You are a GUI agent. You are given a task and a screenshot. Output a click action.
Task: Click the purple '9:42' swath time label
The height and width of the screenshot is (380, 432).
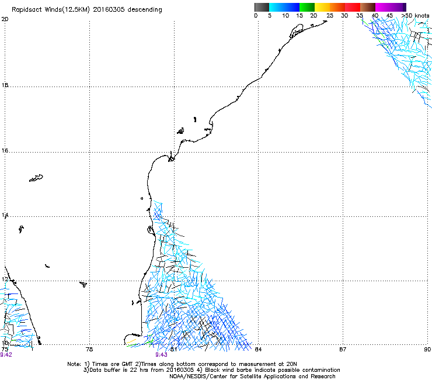[6, 355]
